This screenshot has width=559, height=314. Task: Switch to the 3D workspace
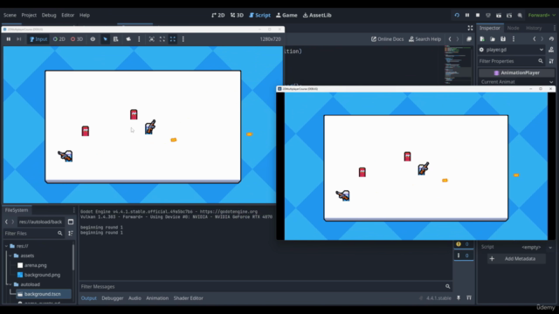click(x=237, y=15)
